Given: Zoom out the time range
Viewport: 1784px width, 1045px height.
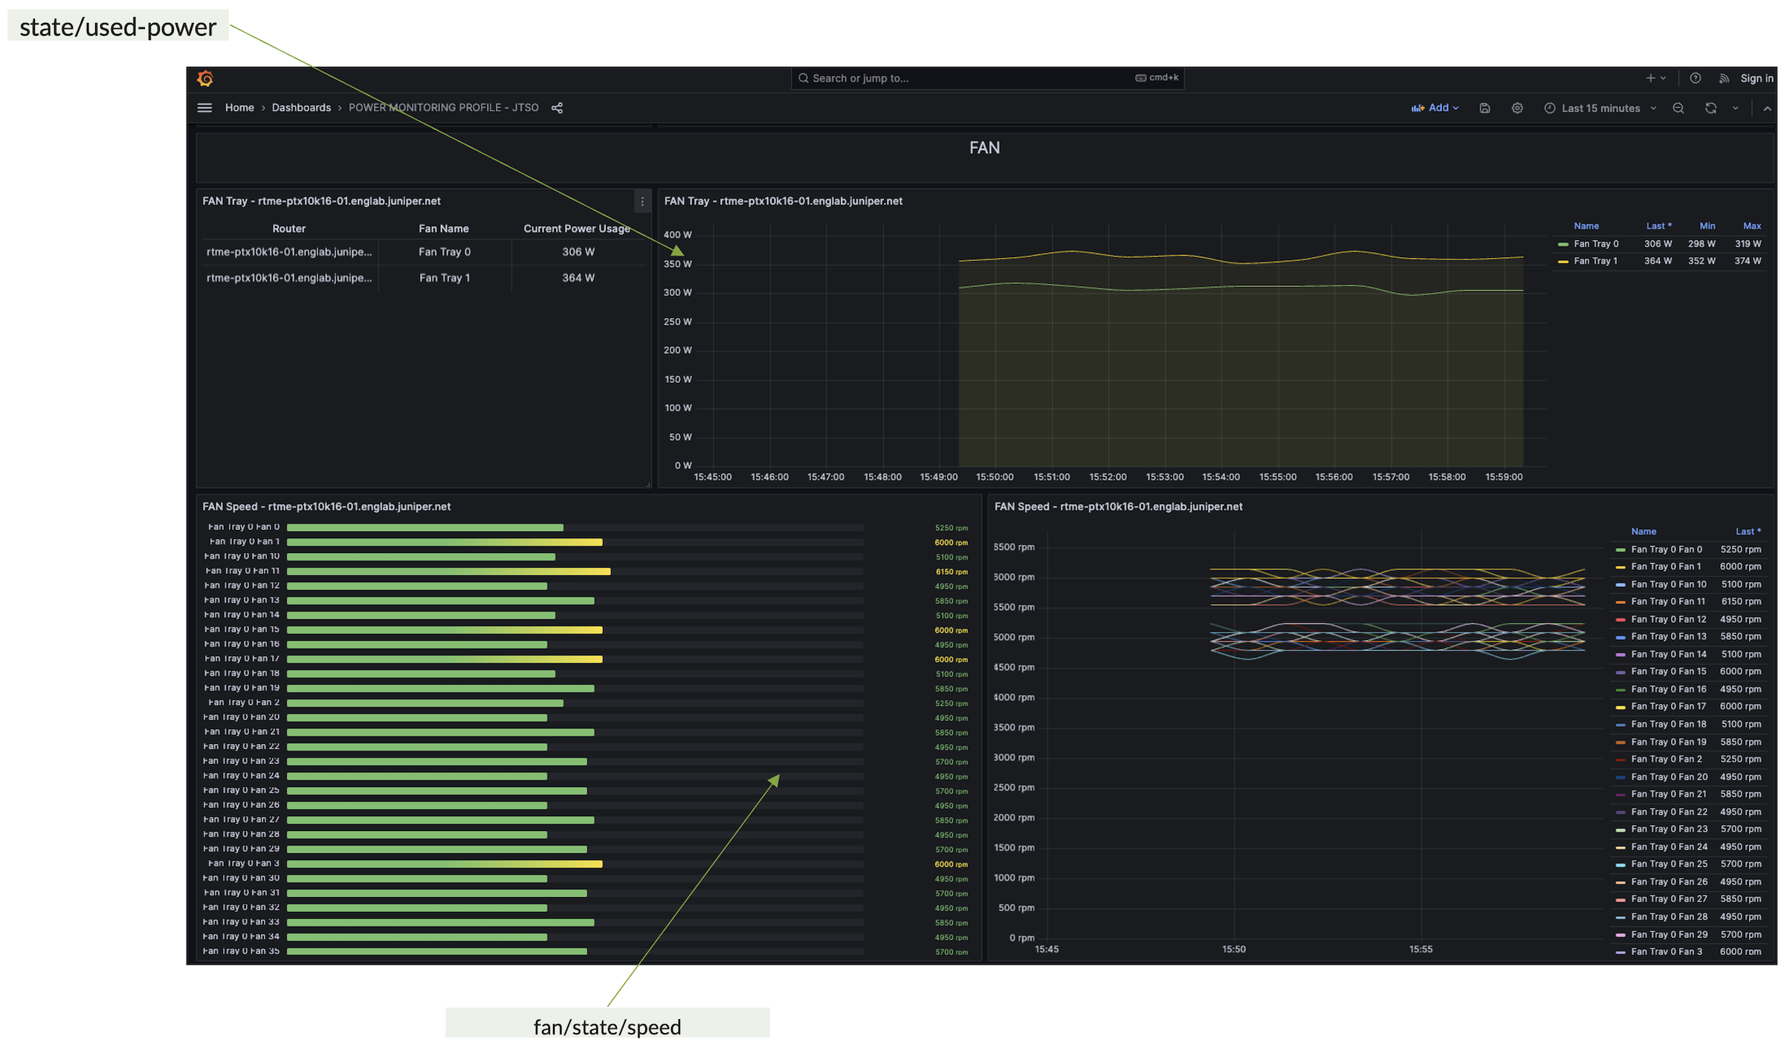Looking at the screenshot, I should coord(1678,108).
